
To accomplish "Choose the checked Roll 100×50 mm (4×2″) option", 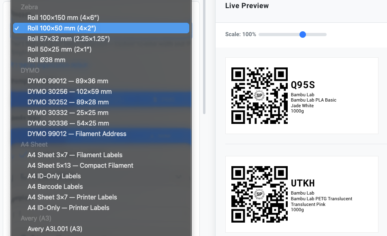I will [x=101, y=28].
